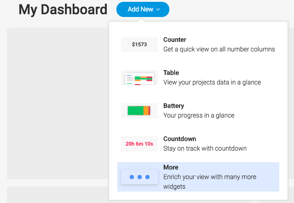Select the Table menu entry title
The height and width of the screenshot is (203, 294).
(x=171, y=73)
